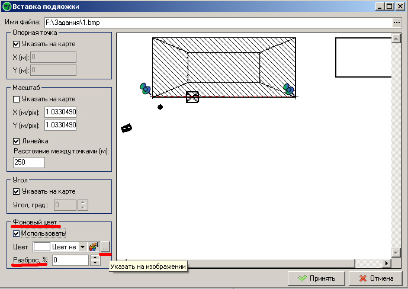Click the left blue-green pushpin marker
408x289 pixels.
tap(145, 89)
